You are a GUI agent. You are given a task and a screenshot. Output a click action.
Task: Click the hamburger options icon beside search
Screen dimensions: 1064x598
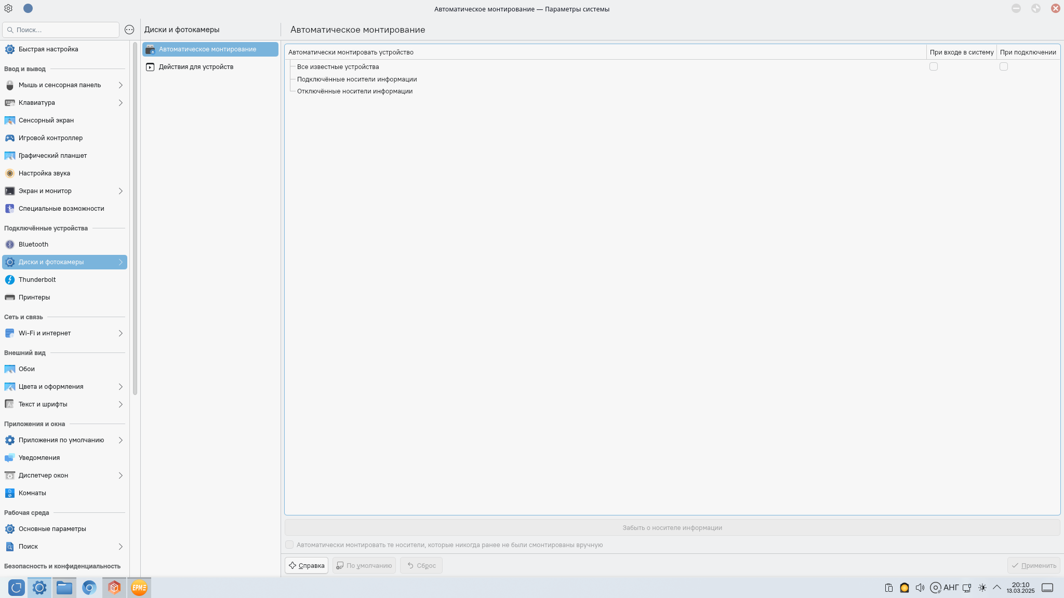click(x=129, y=30)
